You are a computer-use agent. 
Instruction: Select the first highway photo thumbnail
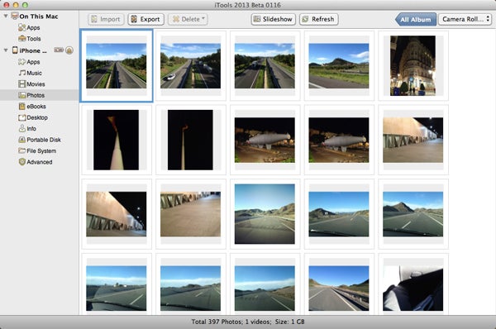point(116,66)
